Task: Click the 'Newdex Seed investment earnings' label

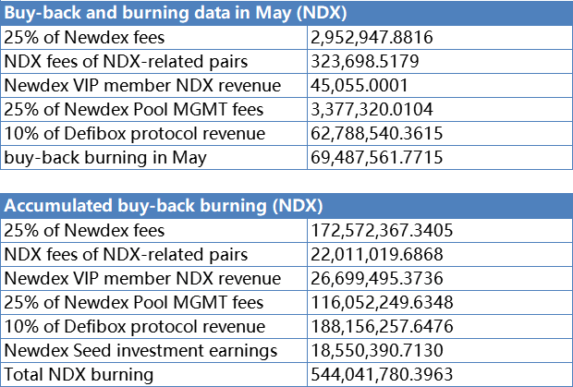Action: pyautogui.click(x=140, y=351)
